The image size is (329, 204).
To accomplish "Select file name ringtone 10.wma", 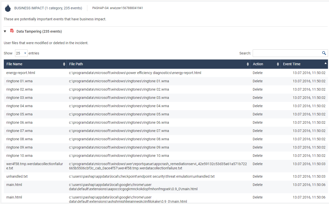I will 19,156.
